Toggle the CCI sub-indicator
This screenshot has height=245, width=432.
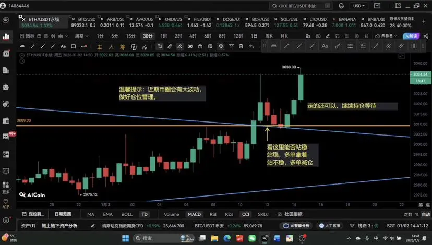point(245,214)
